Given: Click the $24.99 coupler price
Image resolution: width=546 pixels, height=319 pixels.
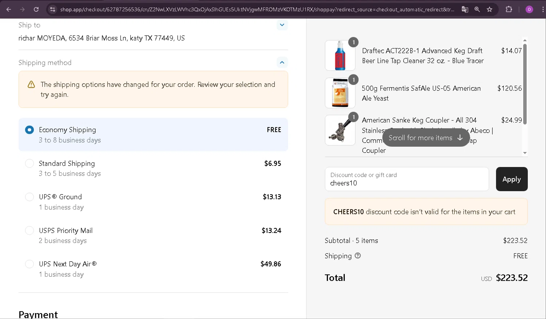Looking at the screenshot, I should (x=511, y=120).
